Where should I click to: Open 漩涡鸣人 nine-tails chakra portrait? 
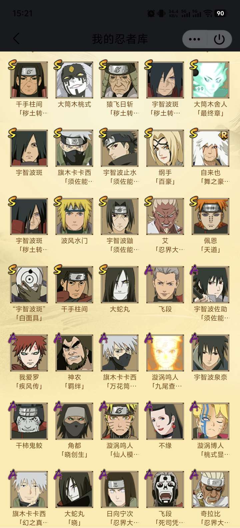(x=165, y=353)
